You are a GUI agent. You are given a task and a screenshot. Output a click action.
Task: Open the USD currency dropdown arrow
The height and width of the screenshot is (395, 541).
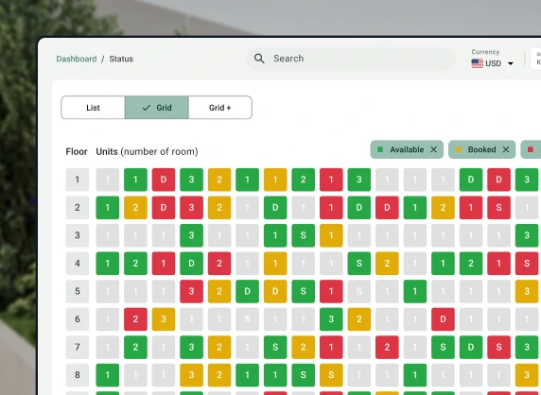coord(511,63)
